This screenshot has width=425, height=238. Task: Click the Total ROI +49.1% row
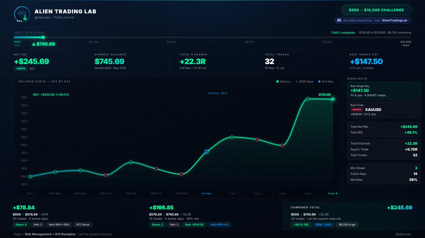point(384,132)
